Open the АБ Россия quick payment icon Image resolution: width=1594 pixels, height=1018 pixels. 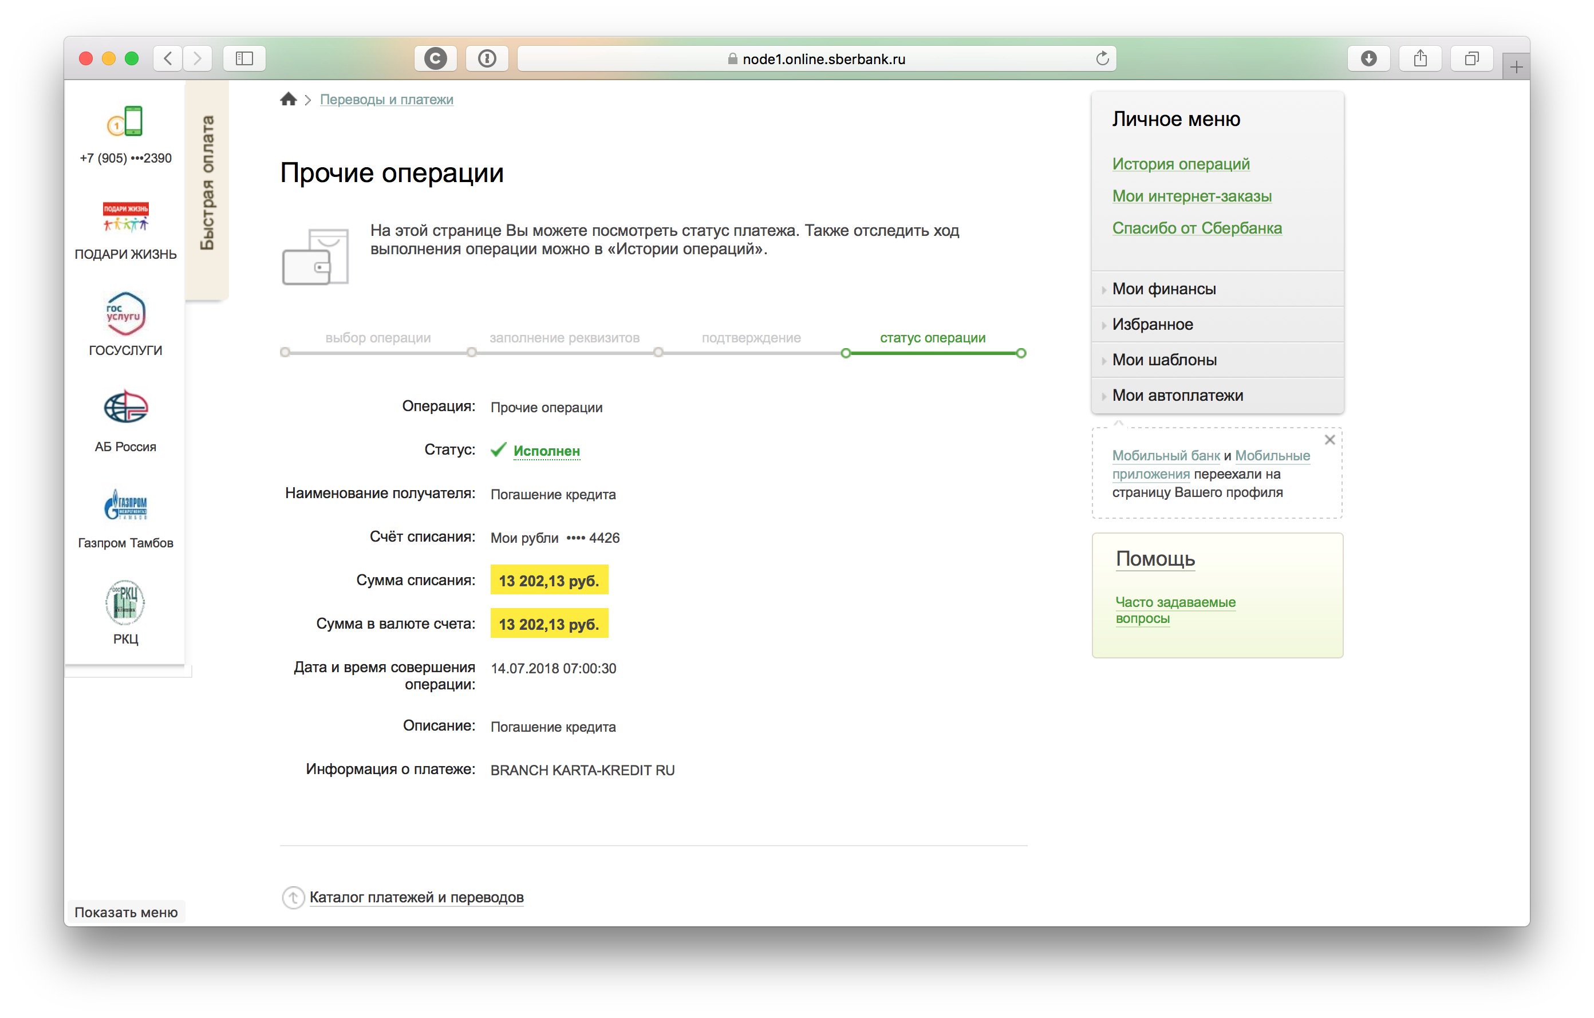coord(125,407)
